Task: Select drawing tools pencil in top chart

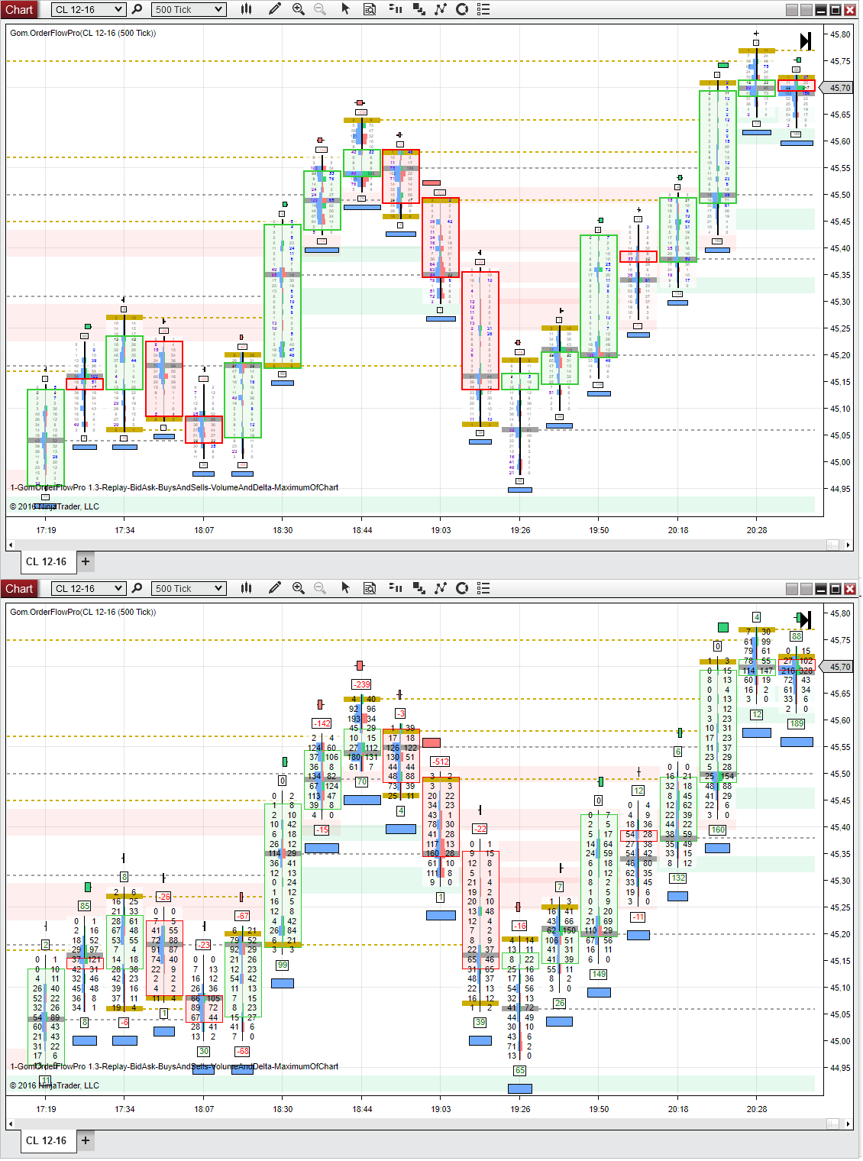Action: click(275, 9)
